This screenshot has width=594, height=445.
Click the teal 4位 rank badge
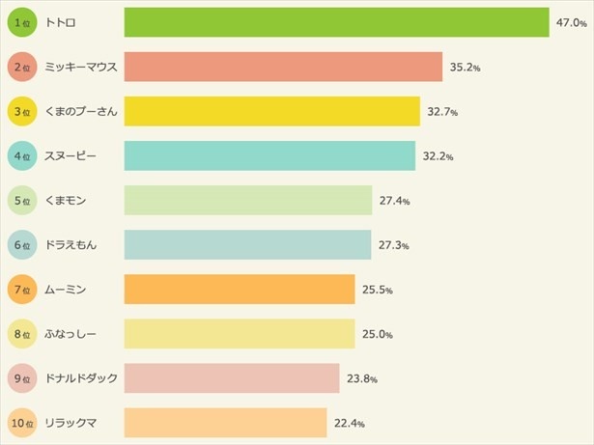(22, 155)
